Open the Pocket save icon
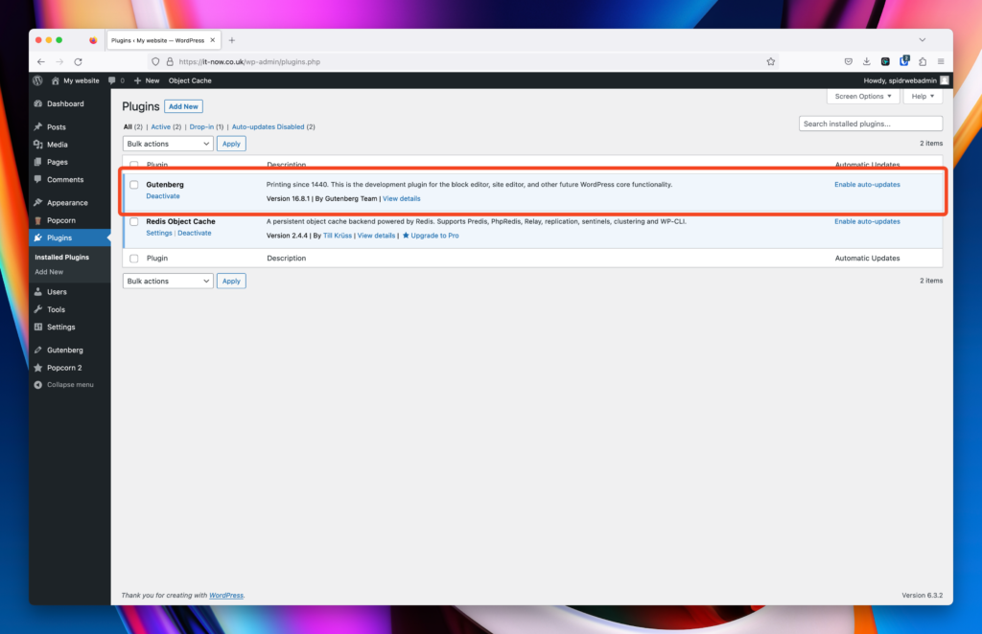 pos(848,62)
